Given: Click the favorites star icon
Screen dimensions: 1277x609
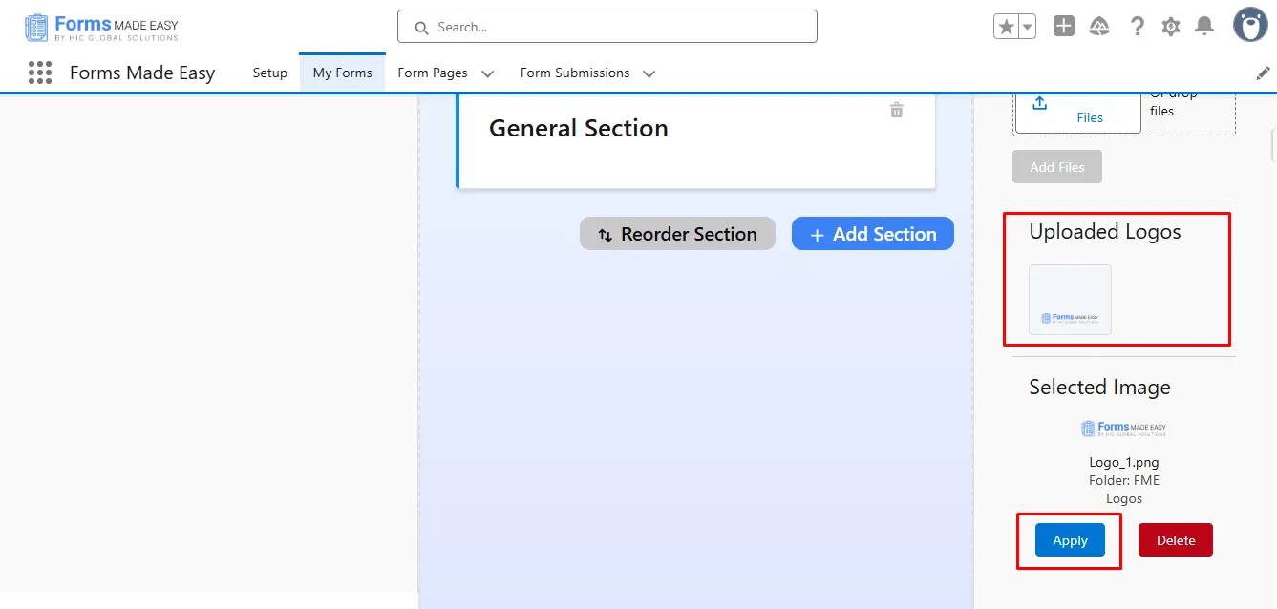Looking at the screenshot, I should coord(1006,27).
